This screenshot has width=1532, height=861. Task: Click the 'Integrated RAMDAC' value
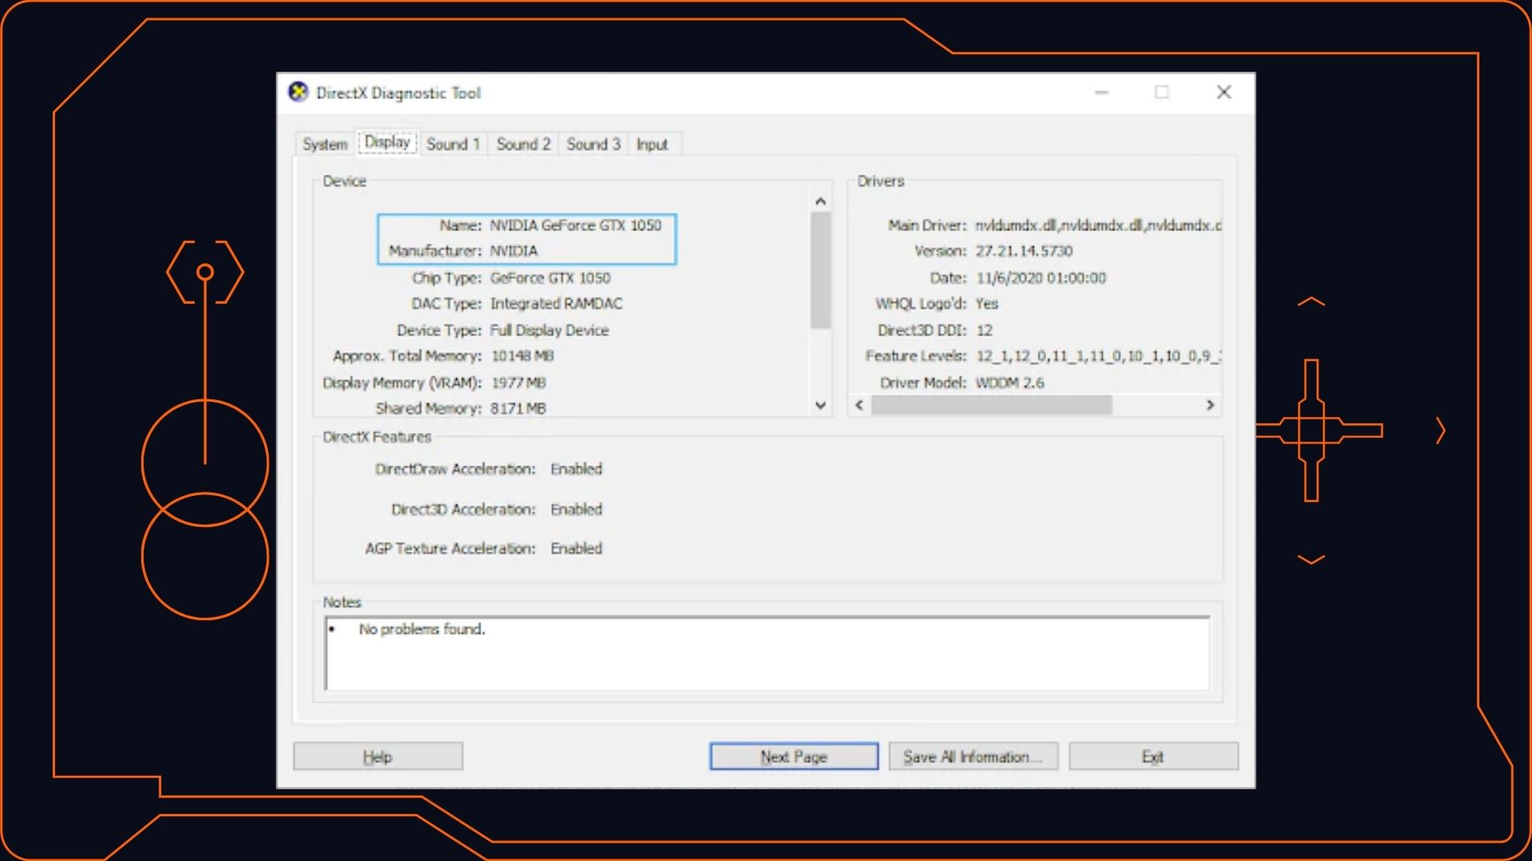[556, 304]
